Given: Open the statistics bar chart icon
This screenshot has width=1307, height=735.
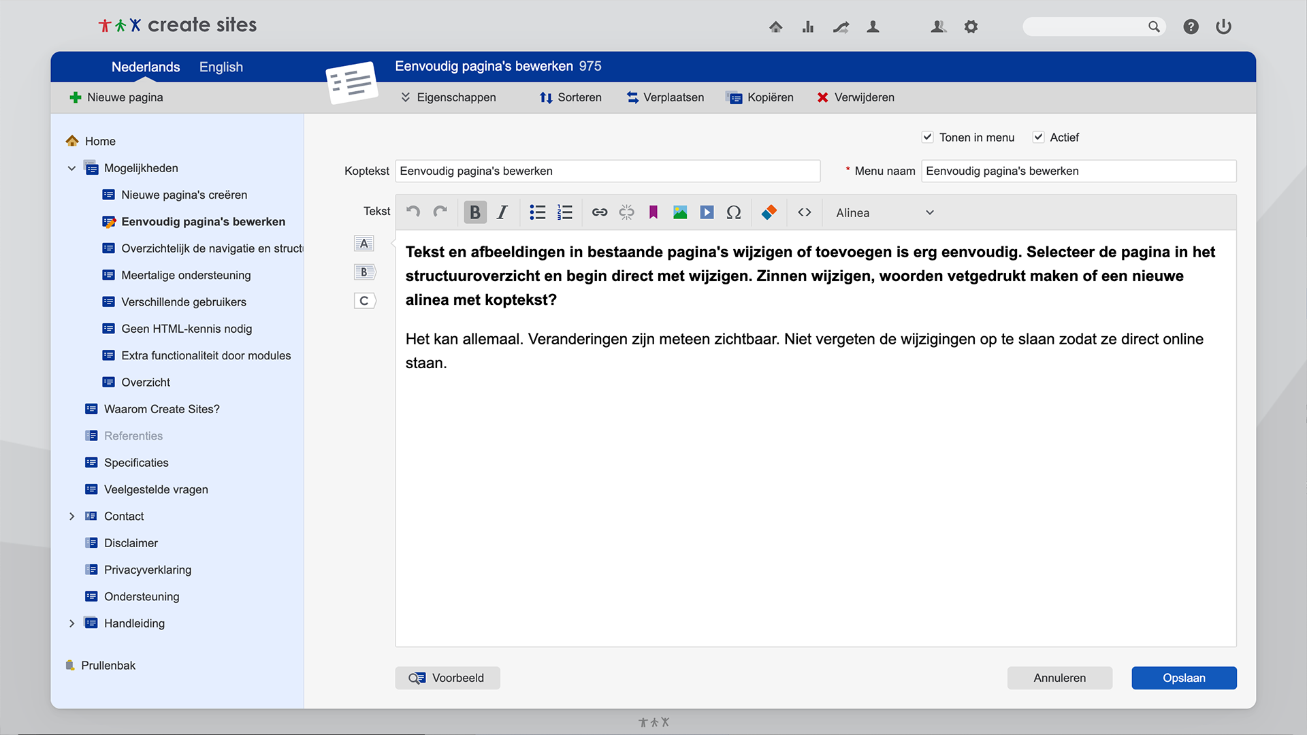Looking at the screenshot, I should pyautogui.click(x=808, y=27).
